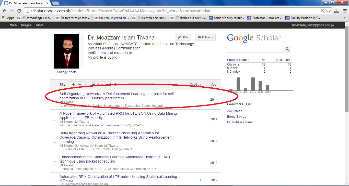Check the 'Self Organizing Networks: A Reinforcement Learning' article box
This screenshot has height=186, width=349.
coord(54,100)
